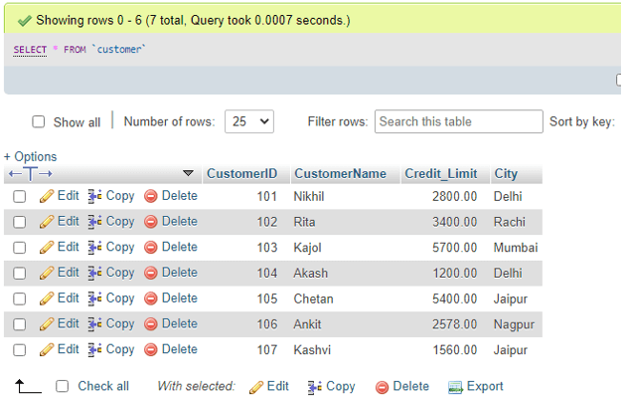The width and height of the screenshot is (626, 396).
Task: Click the red Delete icon for Nikhil row
Action: tap(150, 196)
